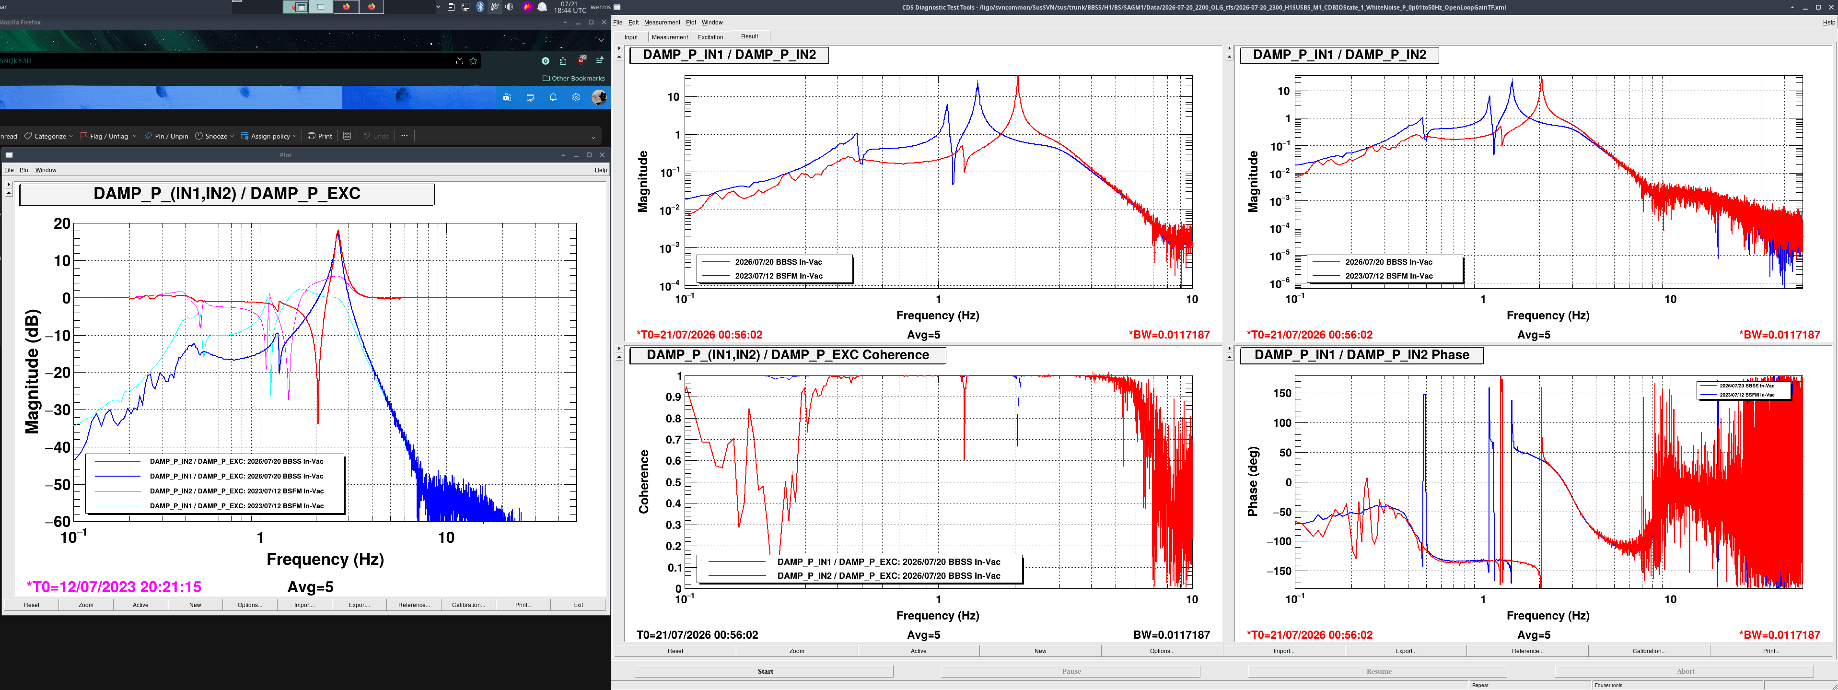
Task: Open the notifications bell icon
Action: [x=553, y=98]
